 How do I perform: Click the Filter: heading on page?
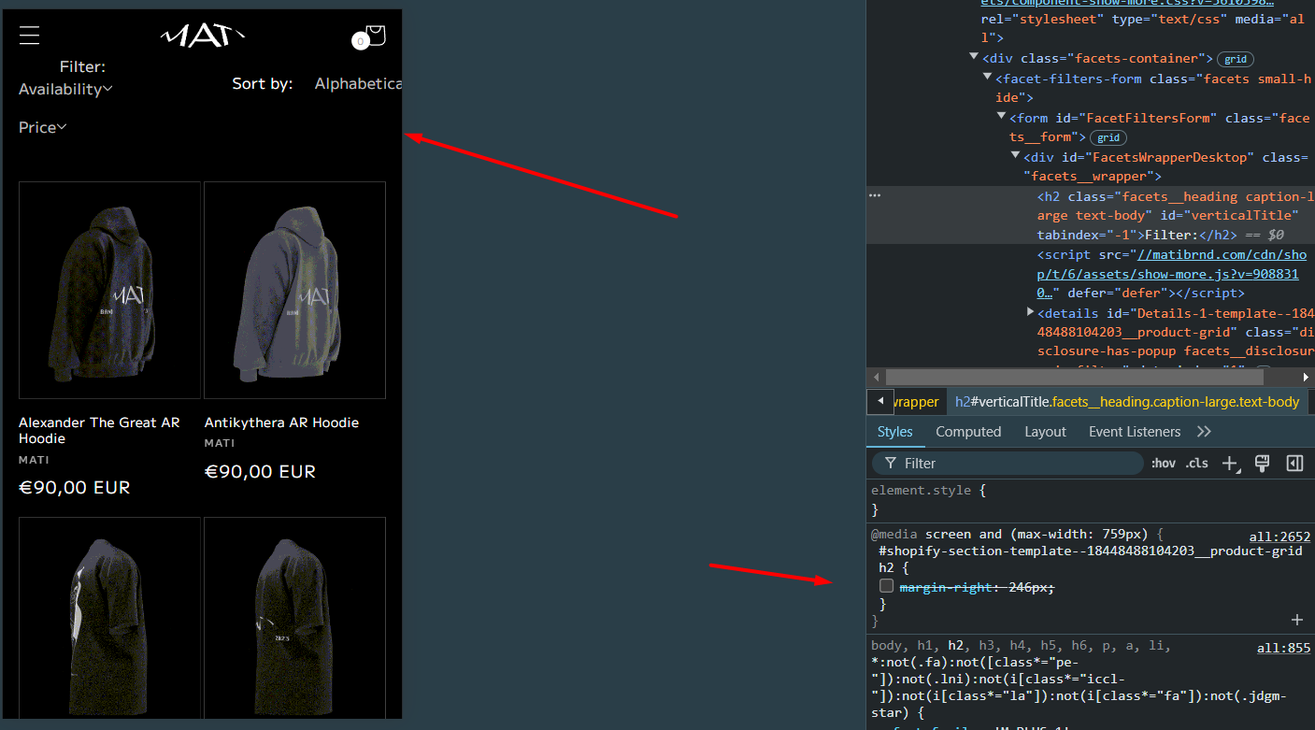[x=82, y=66]
